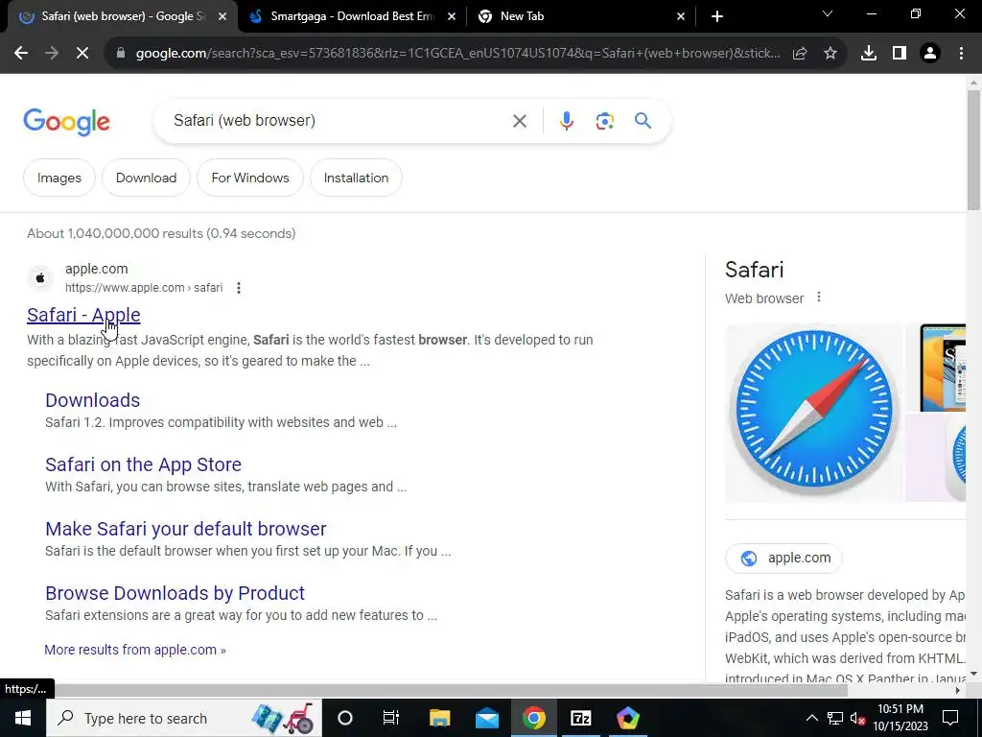
Task: Click the vertical scrollbar thumb
Action: (x=973, y=150)
